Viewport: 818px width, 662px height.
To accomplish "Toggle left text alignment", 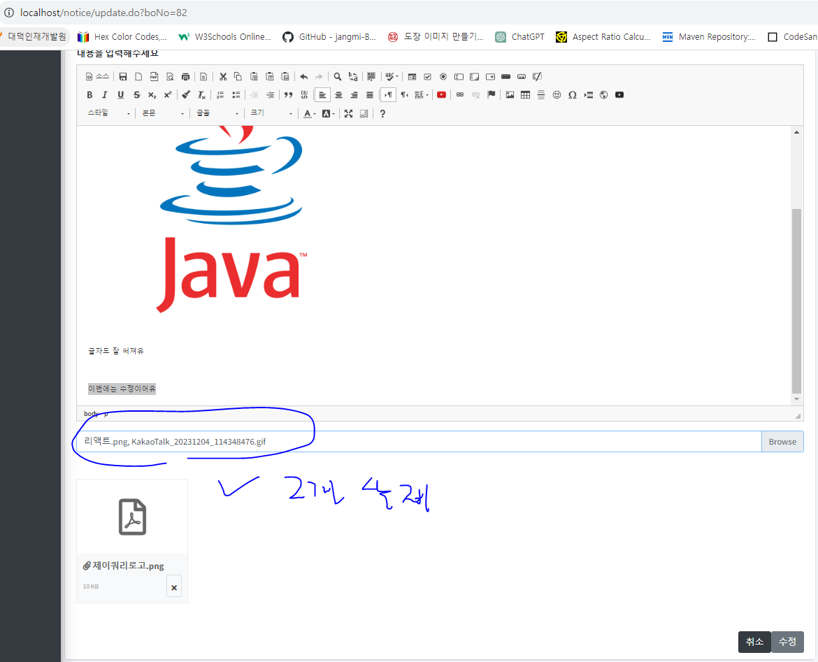I will coord(322,95).
